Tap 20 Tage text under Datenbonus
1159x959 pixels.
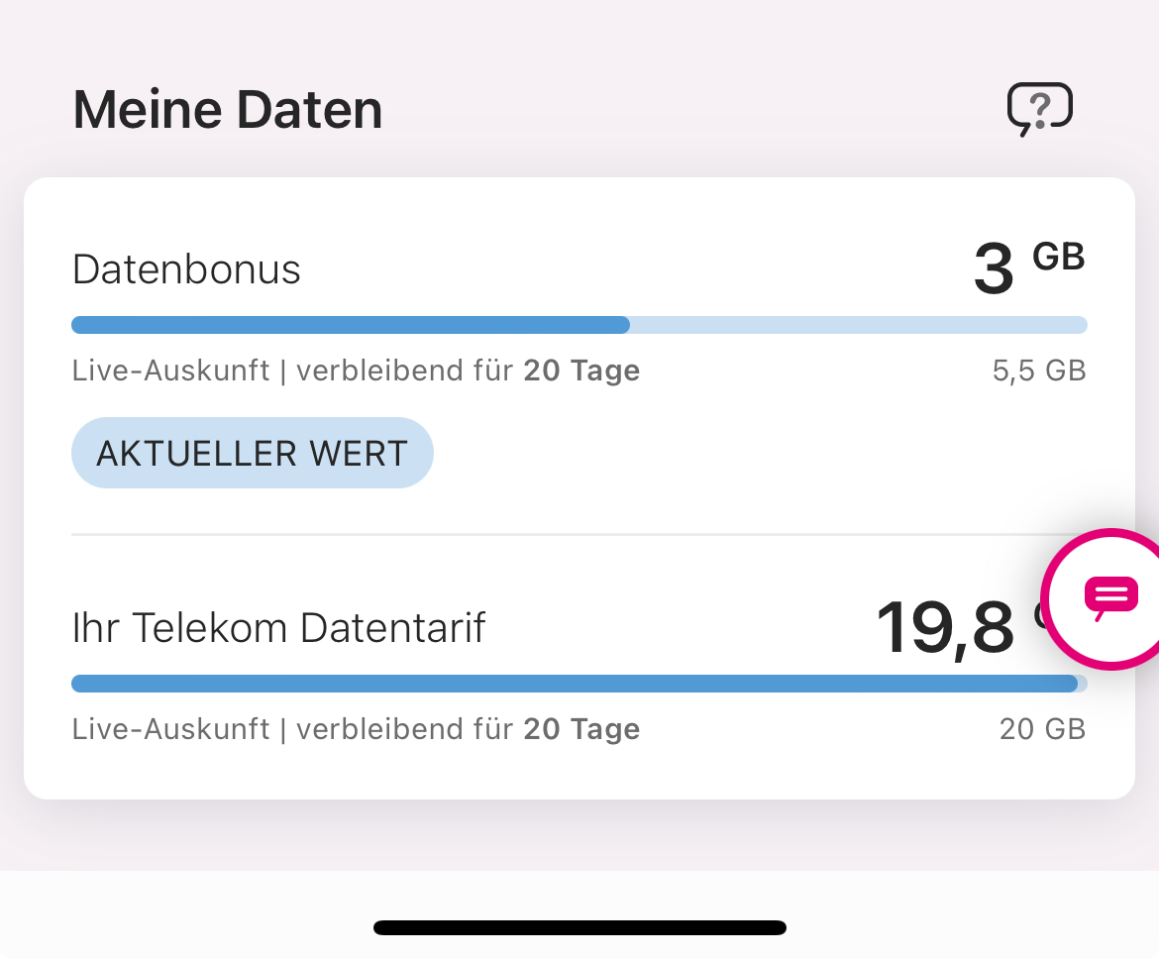[581, 371]
